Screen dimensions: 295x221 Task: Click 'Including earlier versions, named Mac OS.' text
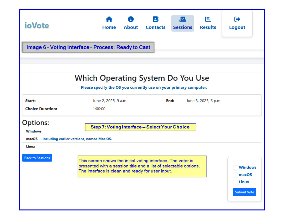pyautogui.click(x=77, y=139)
